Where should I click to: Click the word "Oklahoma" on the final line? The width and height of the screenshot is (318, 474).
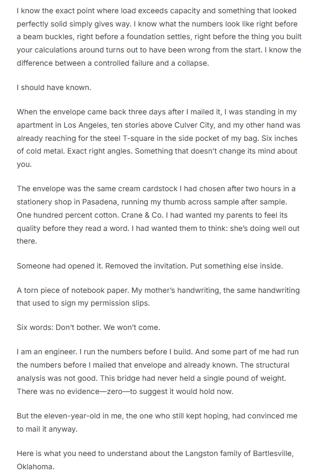point(35,467)
